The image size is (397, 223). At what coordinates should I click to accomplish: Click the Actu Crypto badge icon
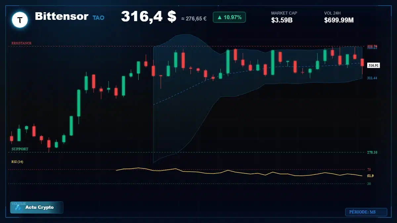coord(18,207)
